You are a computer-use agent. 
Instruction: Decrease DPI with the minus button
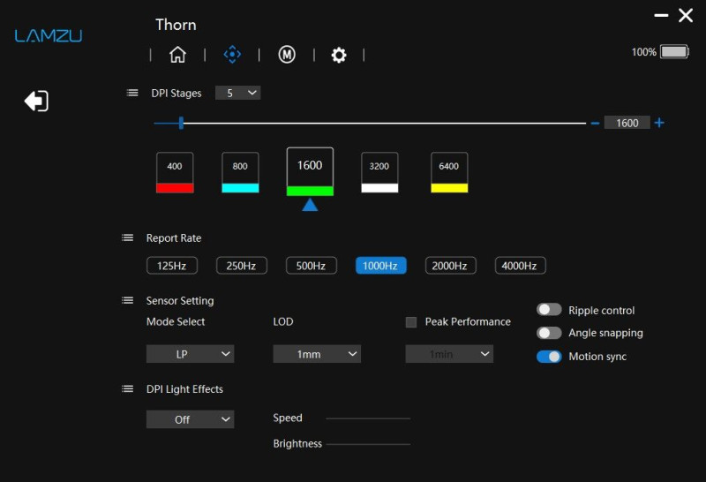point(595,123)
